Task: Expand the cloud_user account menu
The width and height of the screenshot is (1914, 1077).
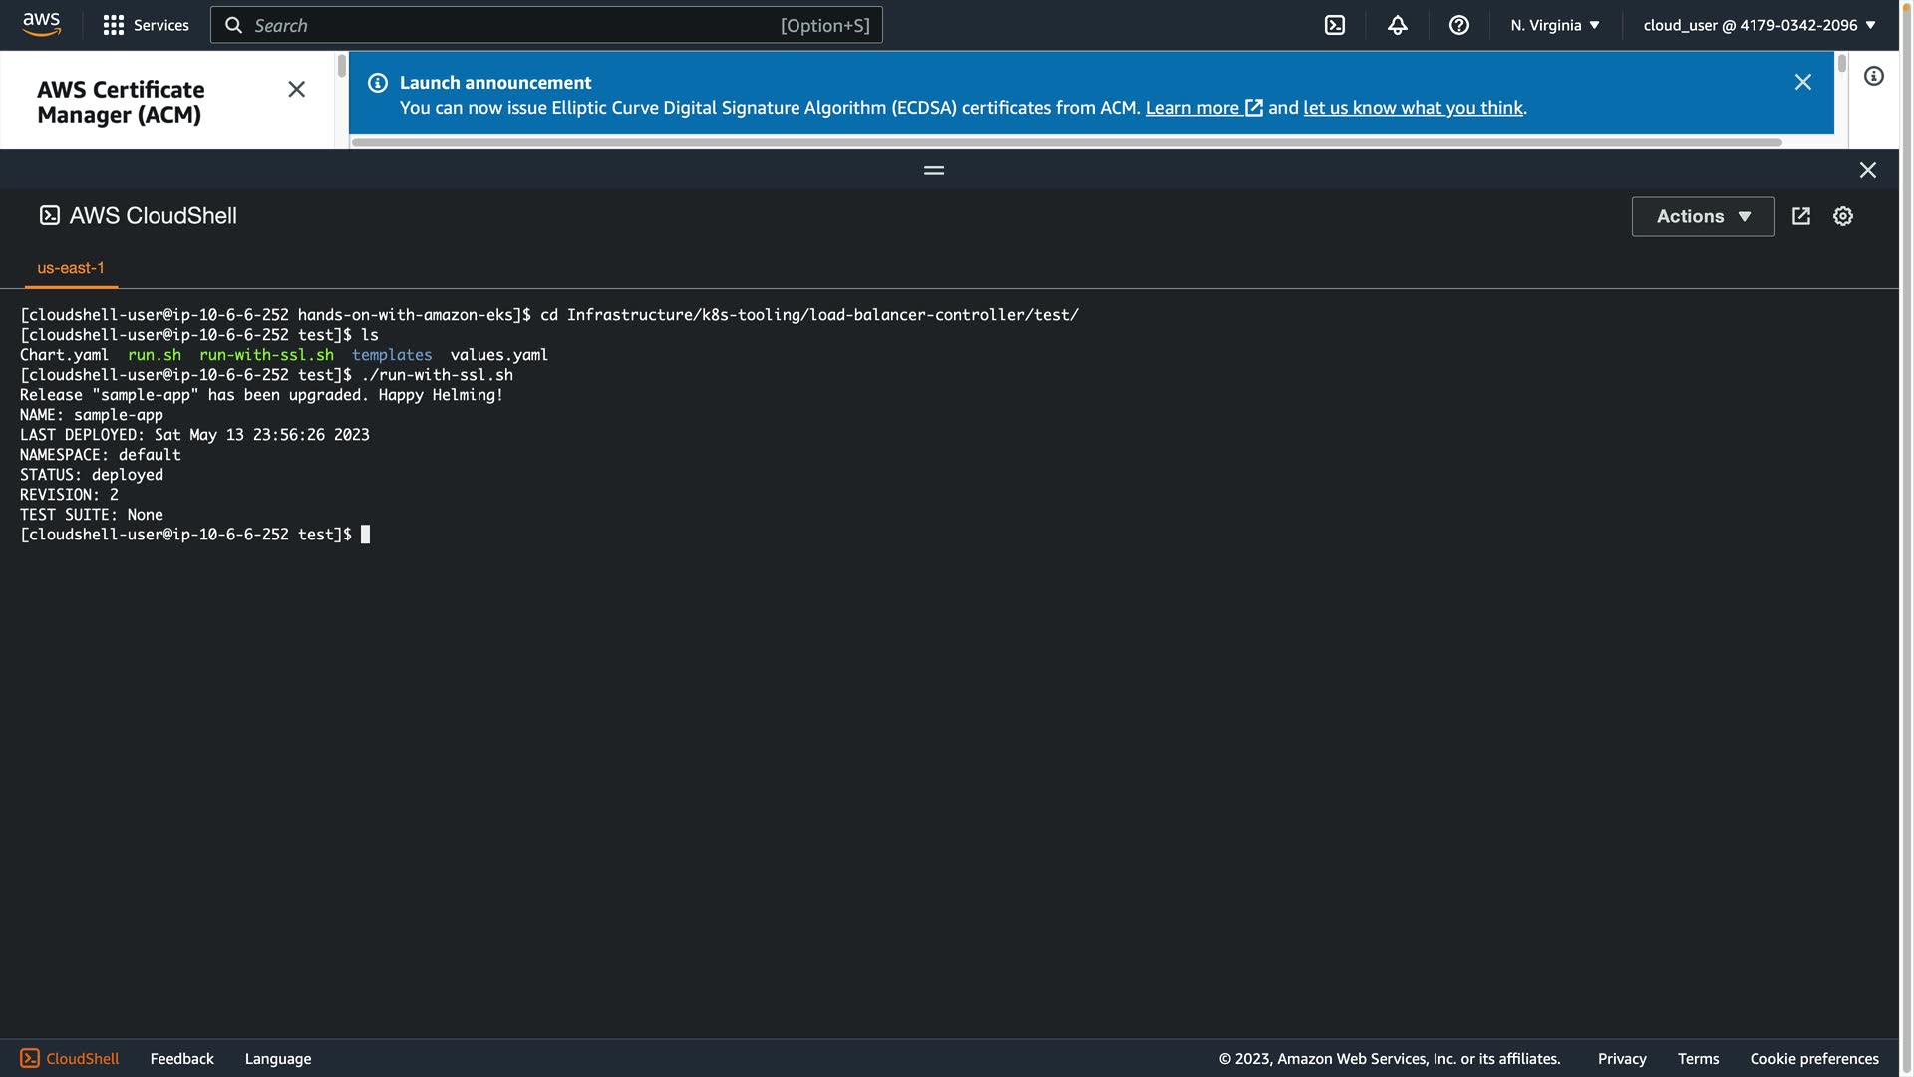Action: coord(1758,25)
